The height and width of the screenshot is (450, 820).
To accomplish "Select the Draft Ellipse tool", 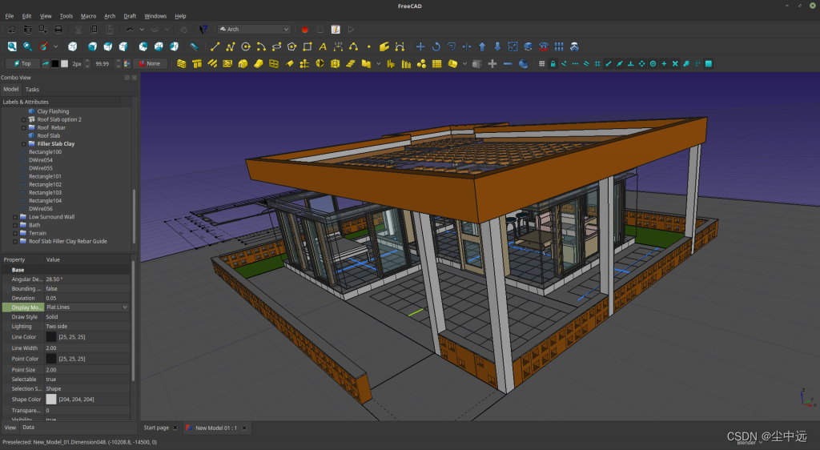I will point(276,46).
